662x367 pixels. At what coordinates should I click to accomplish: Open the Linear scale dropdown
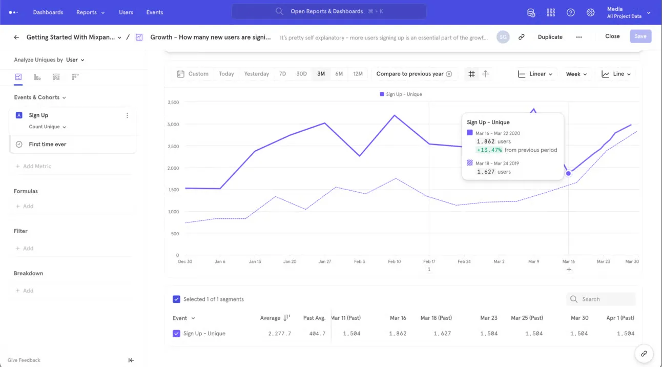point(534,73)
